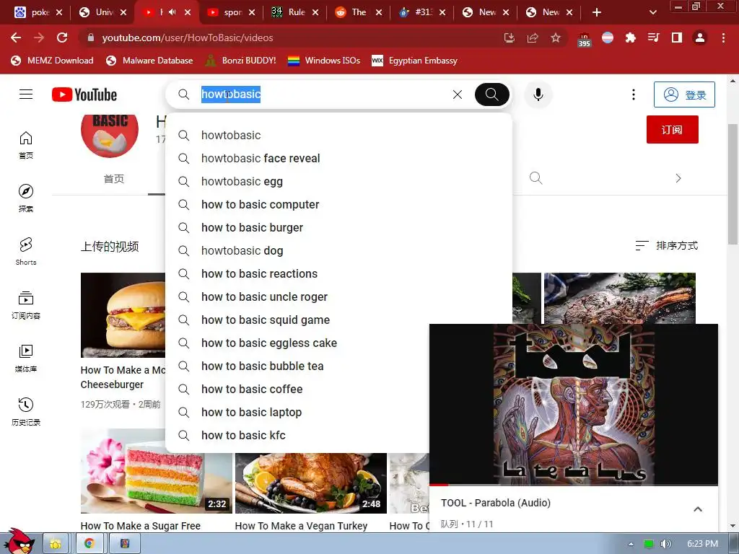
Task: Open 媒体库 library in the sidebar
Action: (26, 359)
